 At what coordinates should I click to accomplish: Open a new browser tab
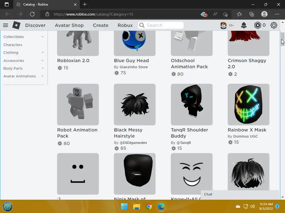click(x=85, y=4)
